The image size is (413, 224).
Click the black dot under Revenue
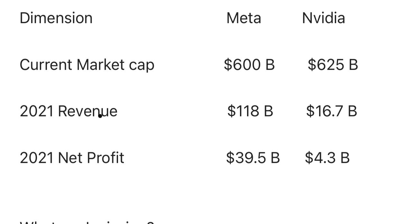tap(100, 116)
